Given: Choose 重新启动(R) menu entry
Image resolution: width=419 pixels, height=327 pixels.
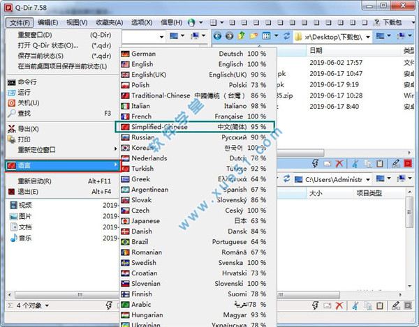Looking at the screenshot, I should (63, 181).
